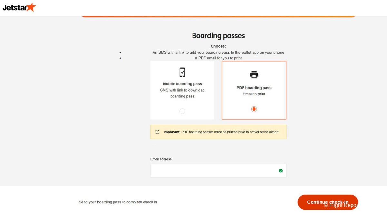Viewport: 387px width, 216px height.
Task: Click 'Send your boarding pass' footer text
Action: click(118, 202)
